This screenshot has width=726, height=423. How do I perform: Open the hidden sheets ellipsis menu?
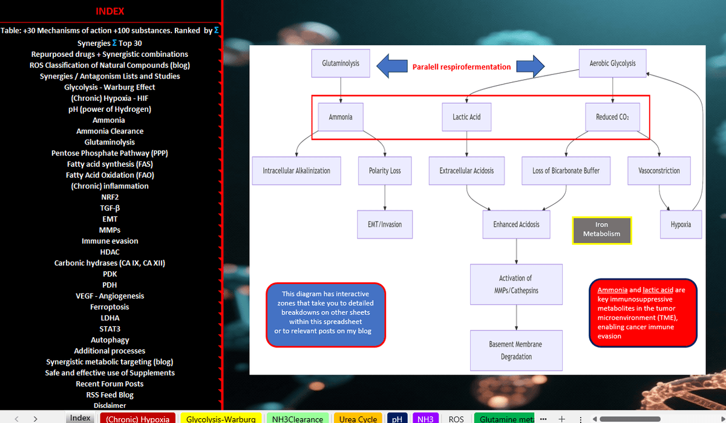click(543, 419)
